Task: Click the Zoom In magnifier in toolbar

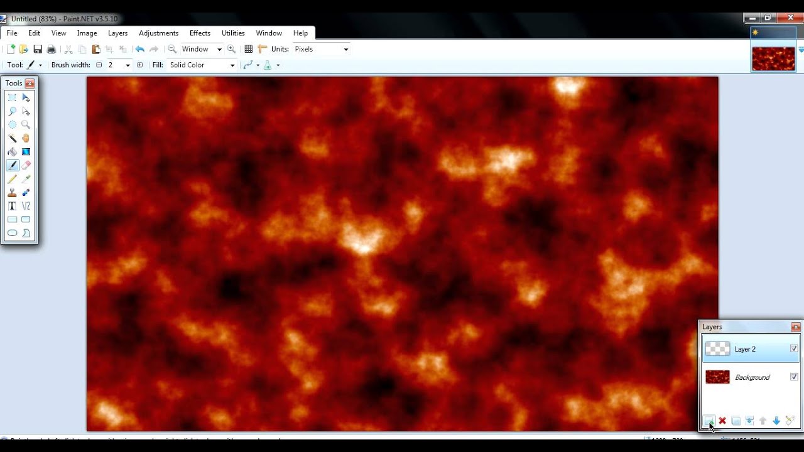Action: click(231, 49)
